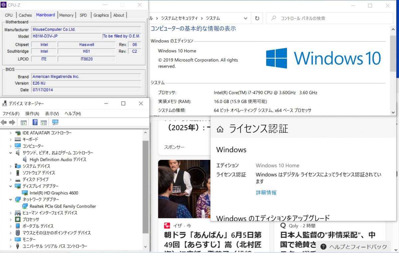Open the ファイル(F) menu in Device Manager
Viewport: 399px width, 253px height.
tap(11, 113)
